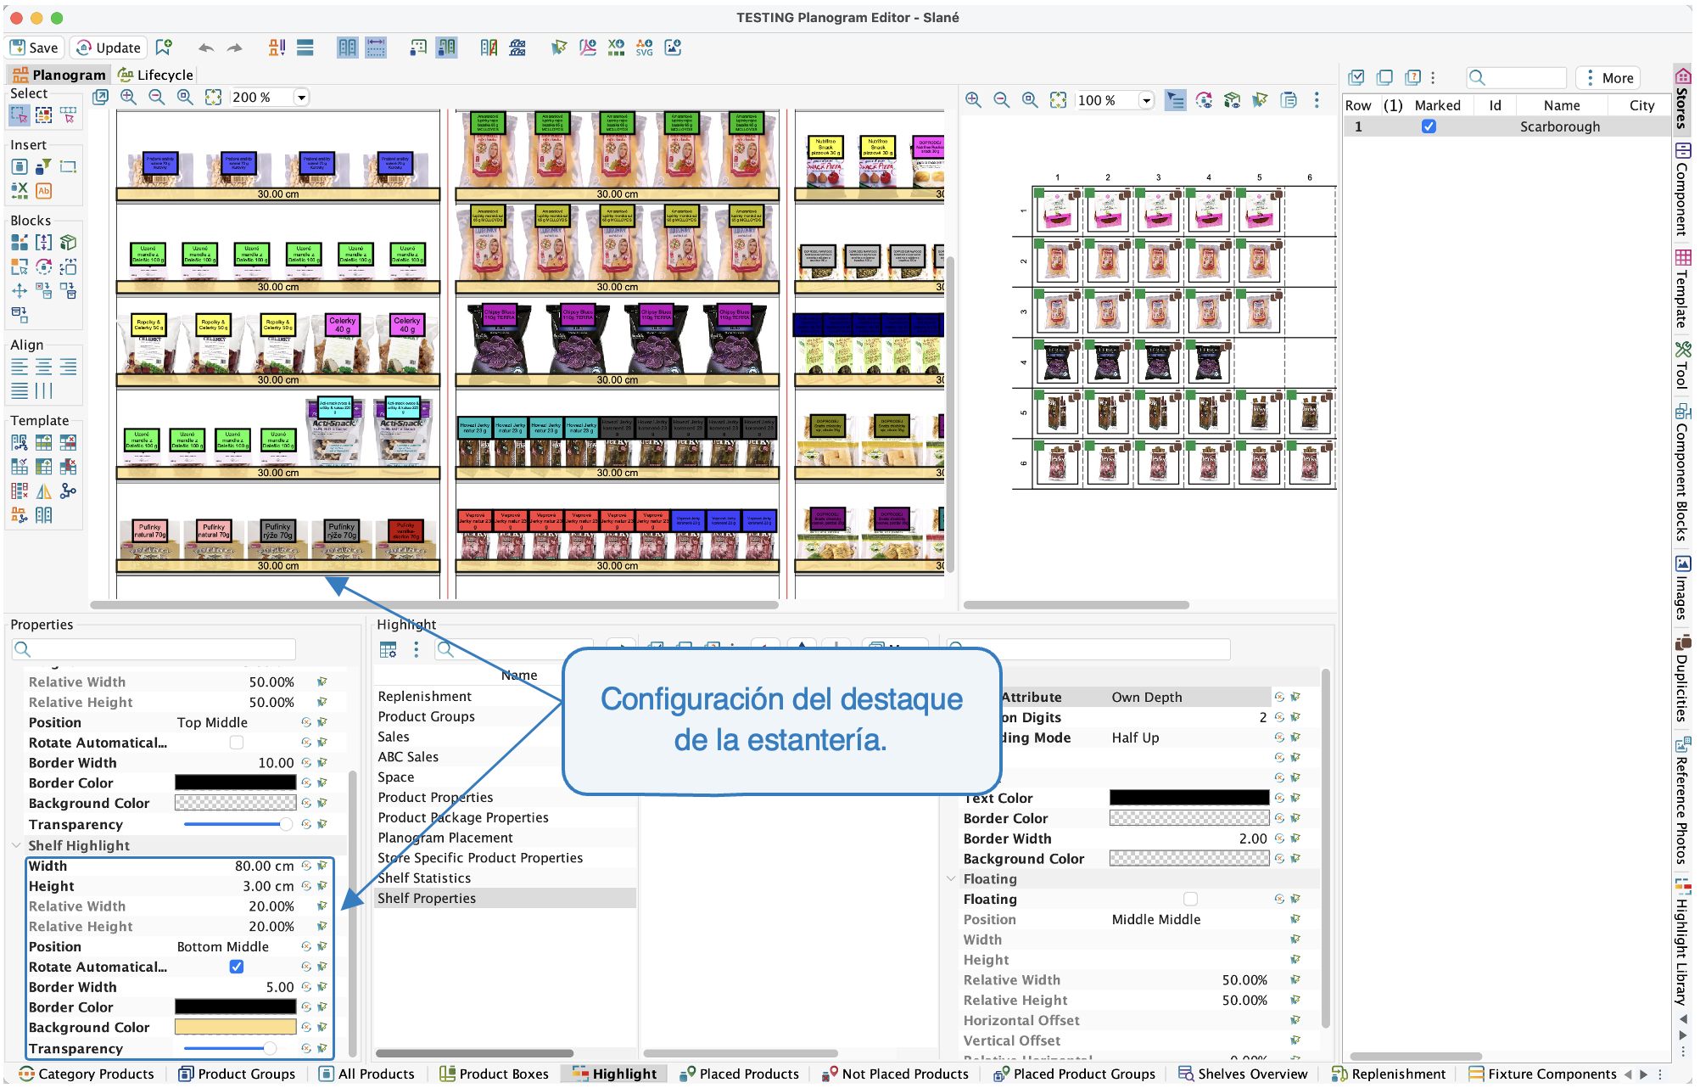The height and width of the screenshot is (1088, 1700).
Task: Click the add bookmark icon next to Update
Action: [164, 48]
